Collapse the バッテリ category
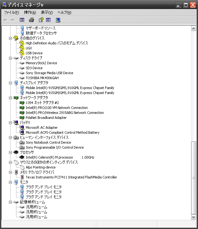This screenshot has height=229, width=198. tap(10, 123)
